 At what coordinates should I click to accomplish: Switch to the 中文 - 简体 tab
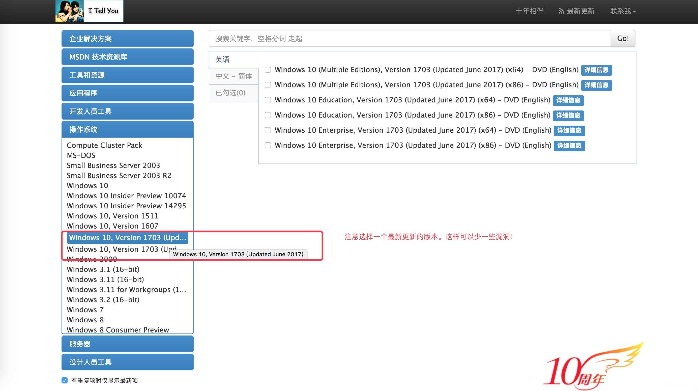point(234,76)
